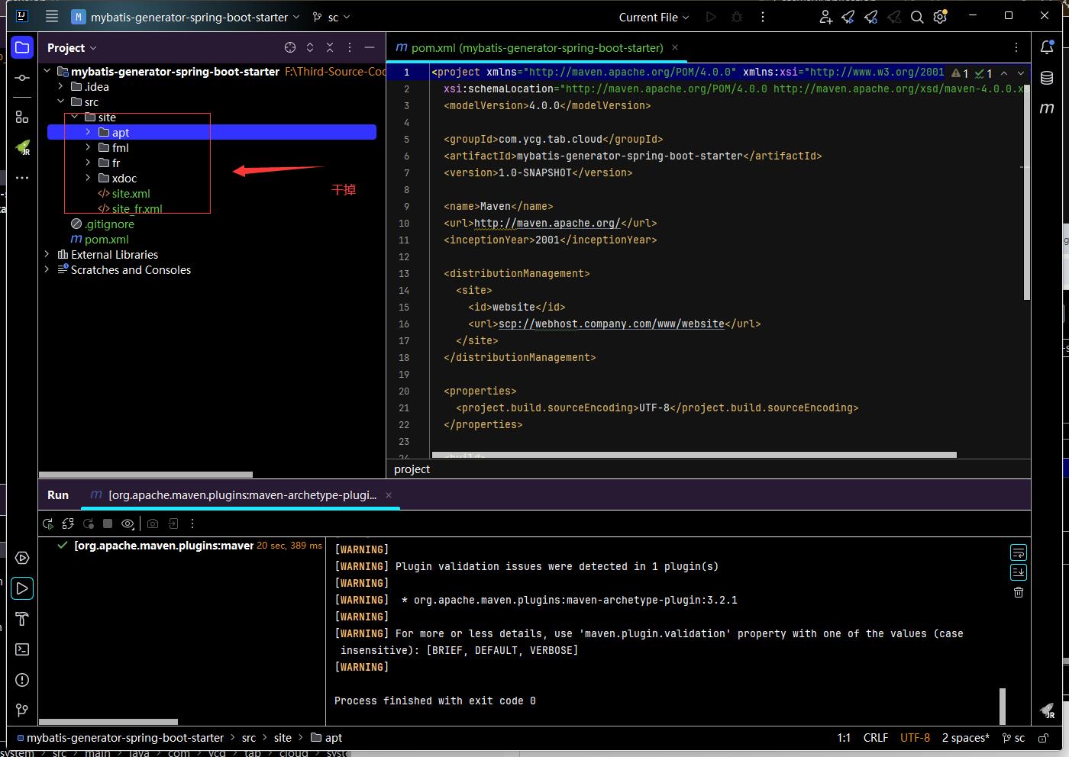Rerun the Maven archetype build
The image size is (1069, 757).
48,523
